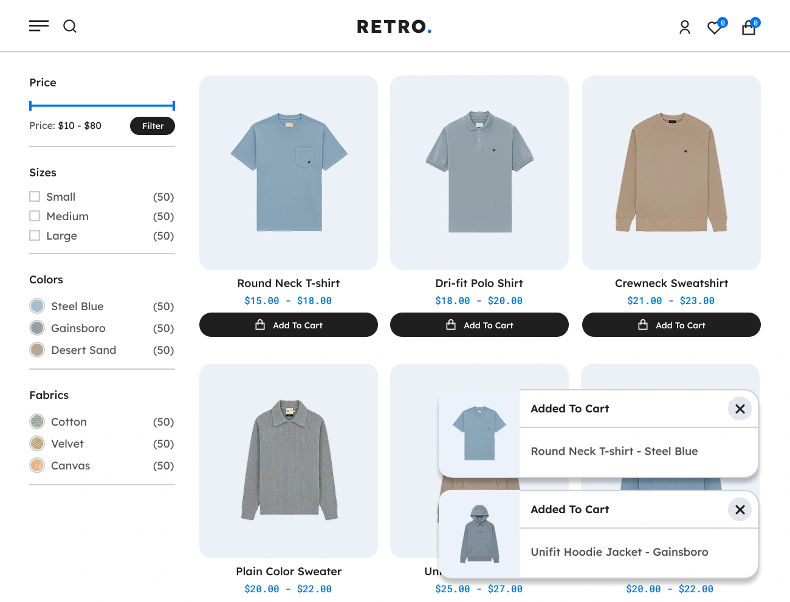Open Round Neck T-shirt product image
This screenshot has width=790, height=602.
pos(289,173)
